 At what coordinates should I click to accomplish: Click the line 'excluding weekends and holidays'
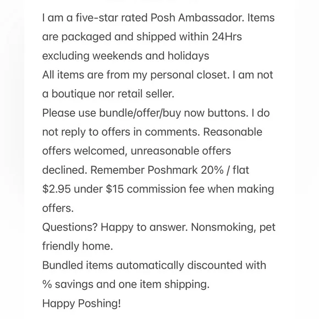125,56
